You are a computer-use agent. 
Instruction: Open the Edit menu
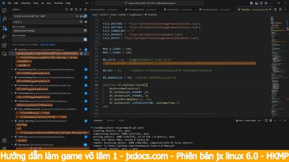pyautogui.click(x=16, y=3)
